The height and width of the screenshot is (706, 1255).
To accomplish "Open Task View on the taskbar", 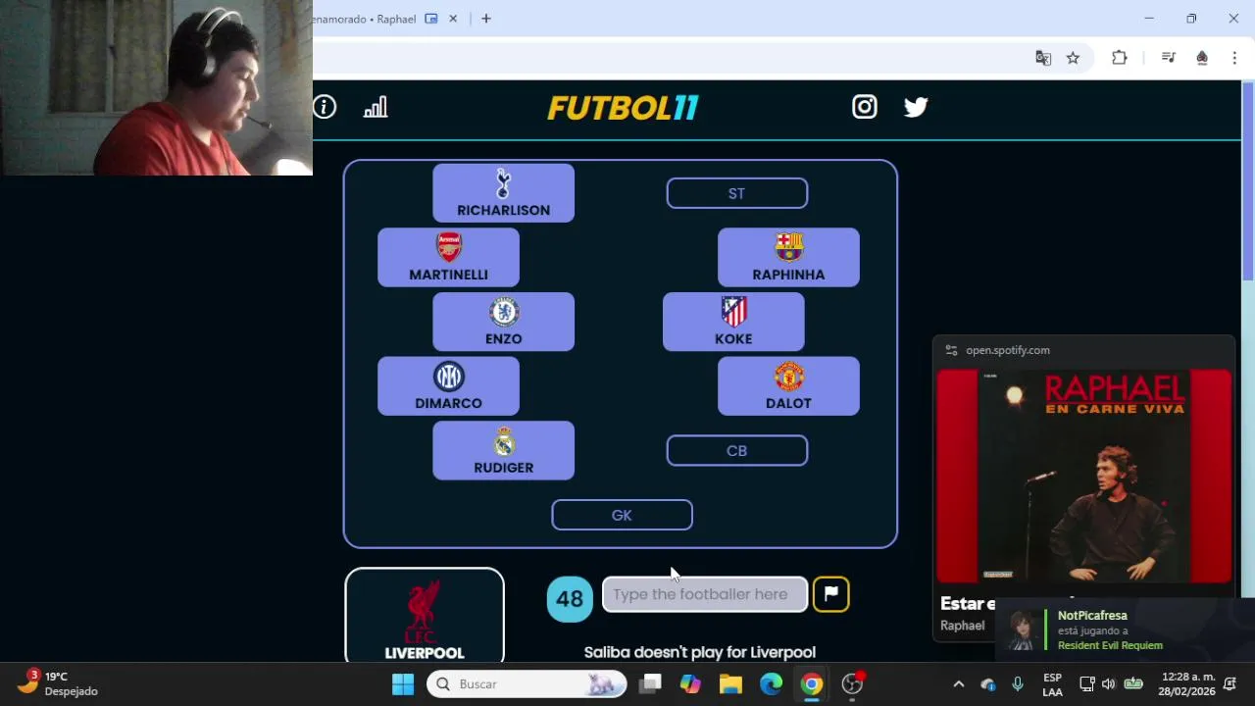I will coord(650,683).
